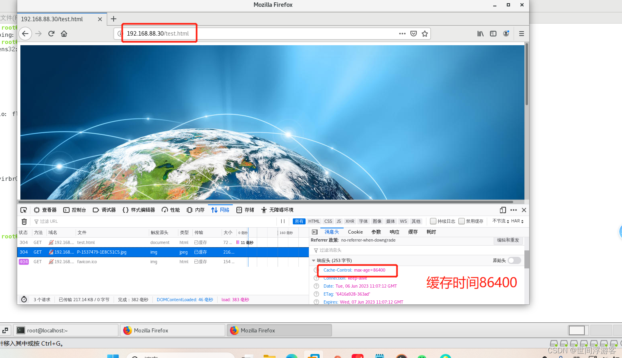Image resolution: width=622 pixels, height=358 pixels.
Task: Clear the network log with the trash icon
Action: pos(24,221)
